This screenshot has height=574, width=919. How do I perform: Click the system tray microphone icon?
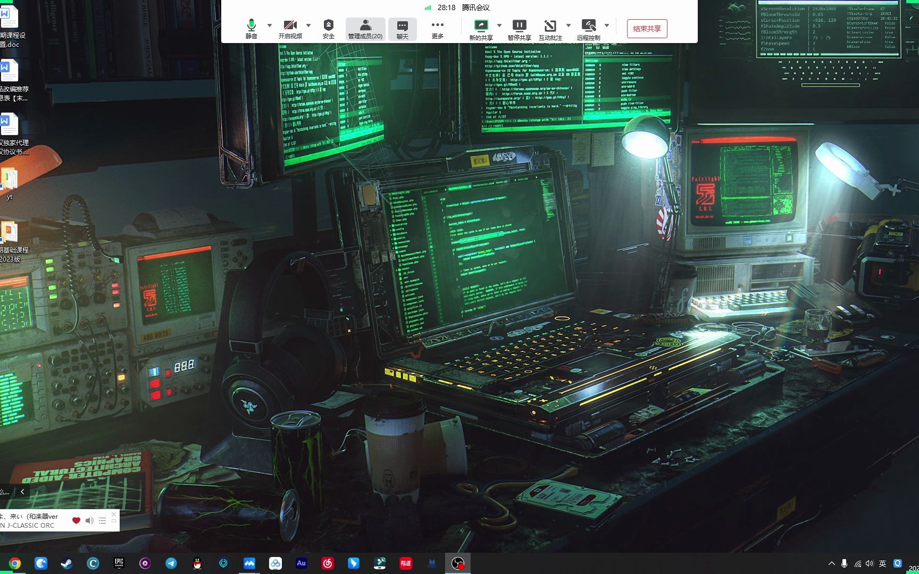(845, 563)
